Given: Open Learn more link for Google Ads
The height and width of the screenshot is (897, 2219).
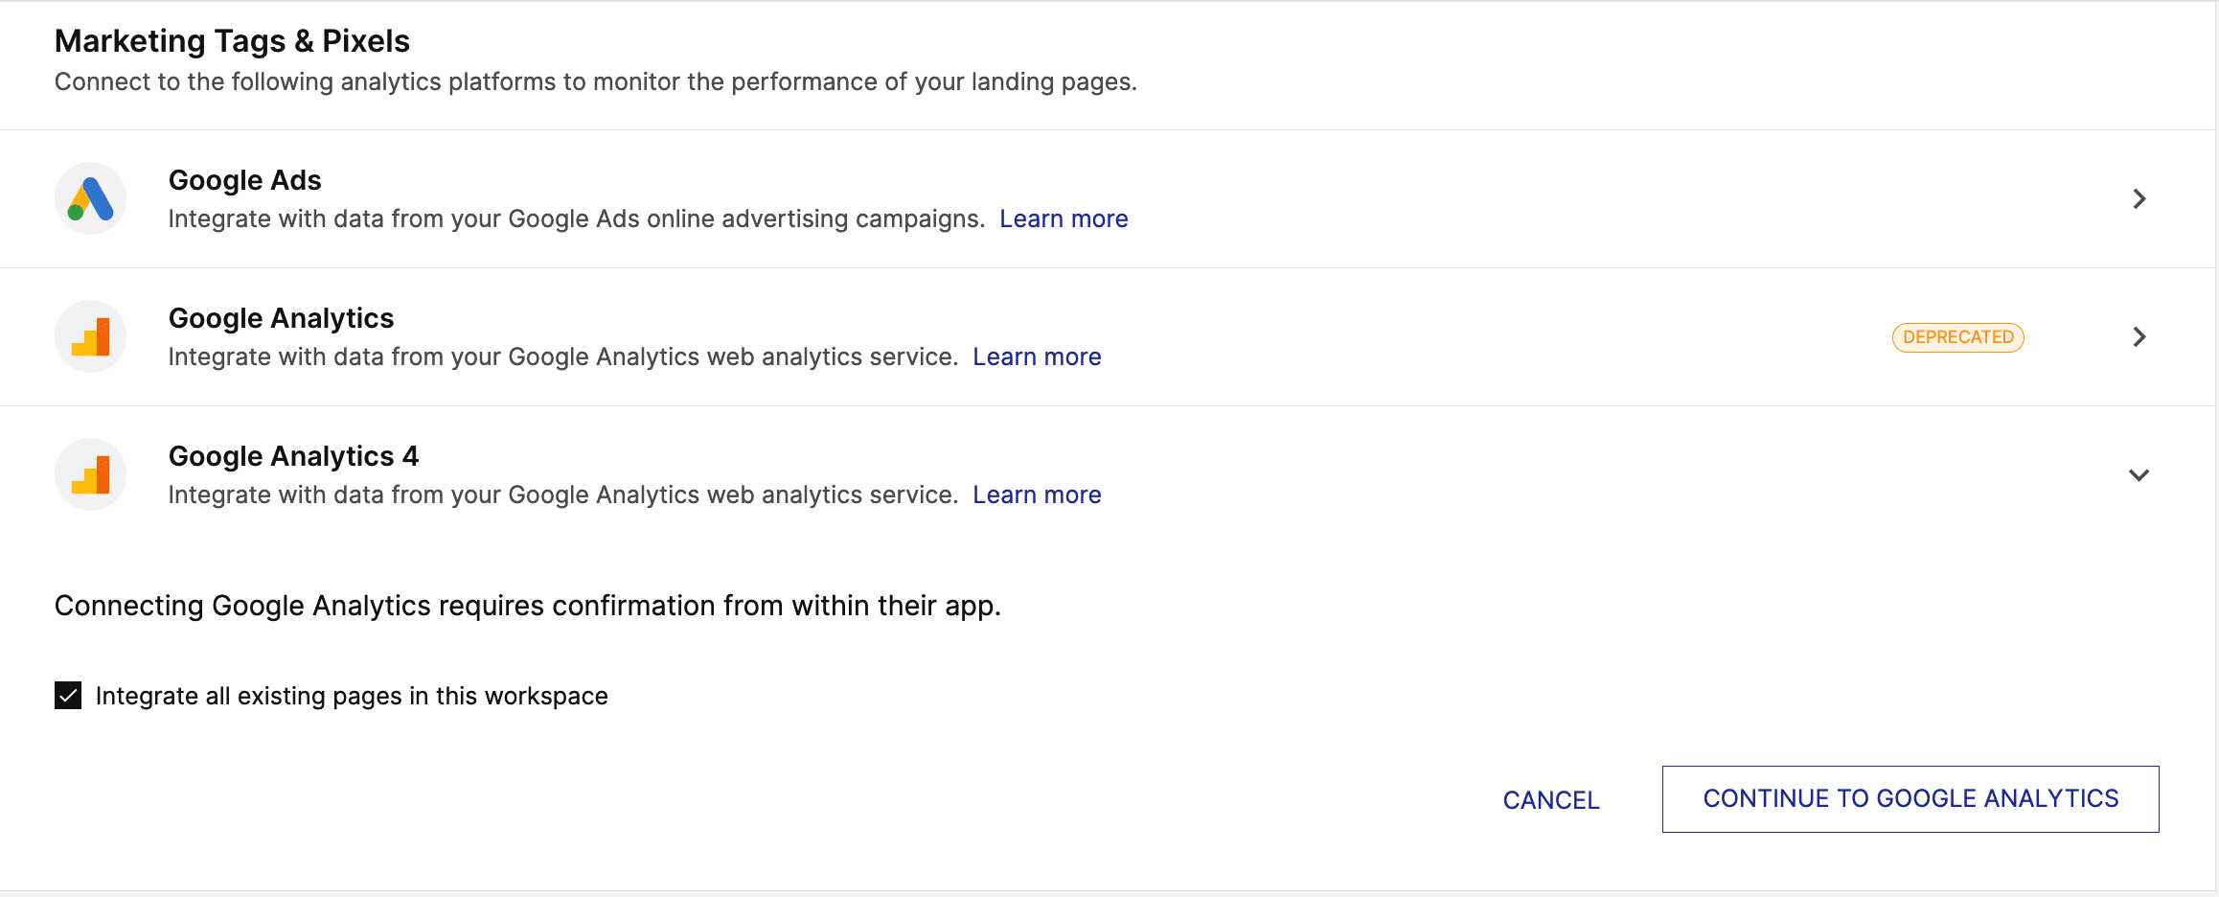Looking at the screenshot, I should click(x=1064, y=218).
